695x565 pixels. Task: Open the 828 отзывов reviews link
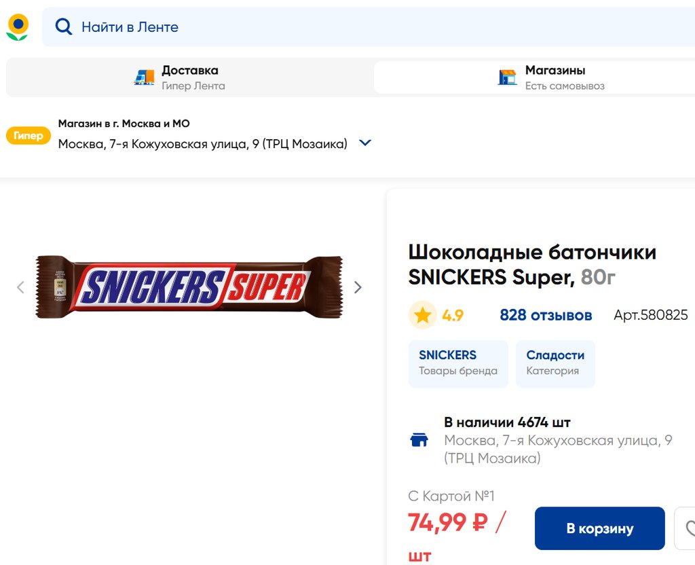[546, 315]
